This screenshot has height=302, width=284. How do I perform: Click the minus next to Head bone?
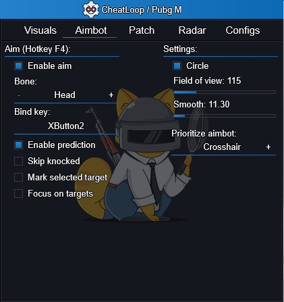coord(19,95)
